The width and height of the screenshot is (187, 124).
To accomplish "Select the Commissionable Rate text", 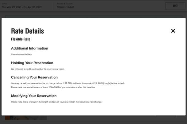I will (x=21, y=54).
